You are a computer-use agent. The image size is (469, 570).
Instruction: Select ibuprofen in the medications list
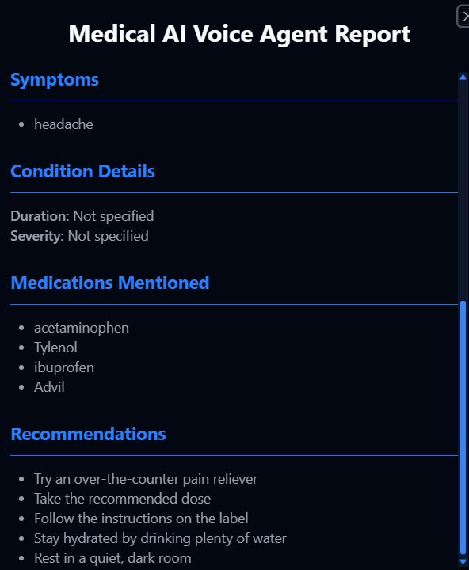pyautogui.click(x=64, y=367)
